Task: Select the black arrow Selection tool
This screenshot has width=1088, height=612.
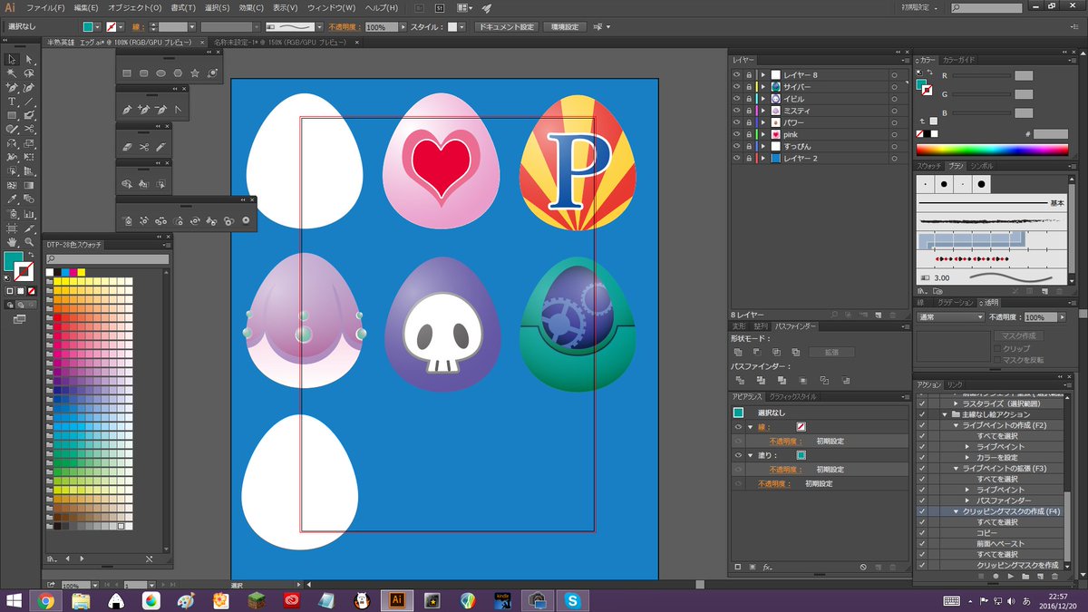Action: tap(12, 59)
